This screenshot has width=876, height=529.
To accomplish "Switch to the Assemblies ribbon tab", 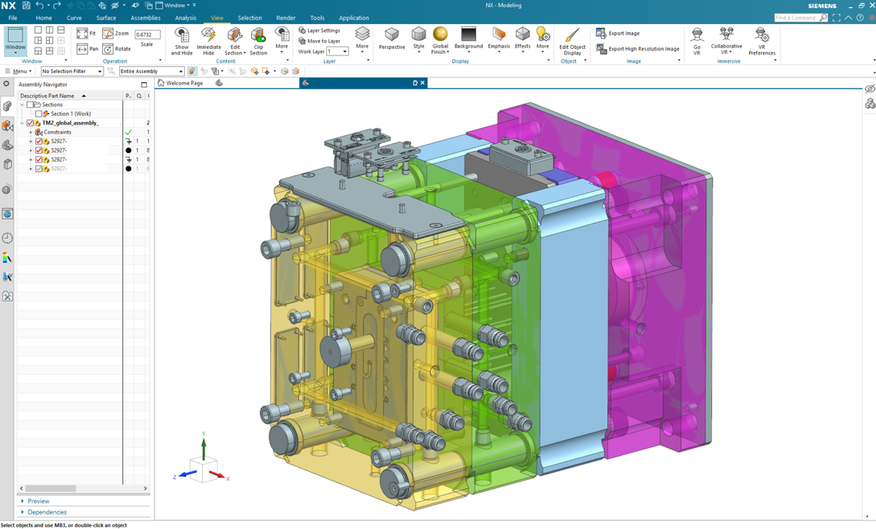I will [x=145, y=18].
